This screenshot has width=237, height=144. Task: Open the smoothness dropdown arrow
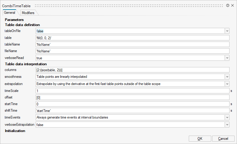(227, 77)
